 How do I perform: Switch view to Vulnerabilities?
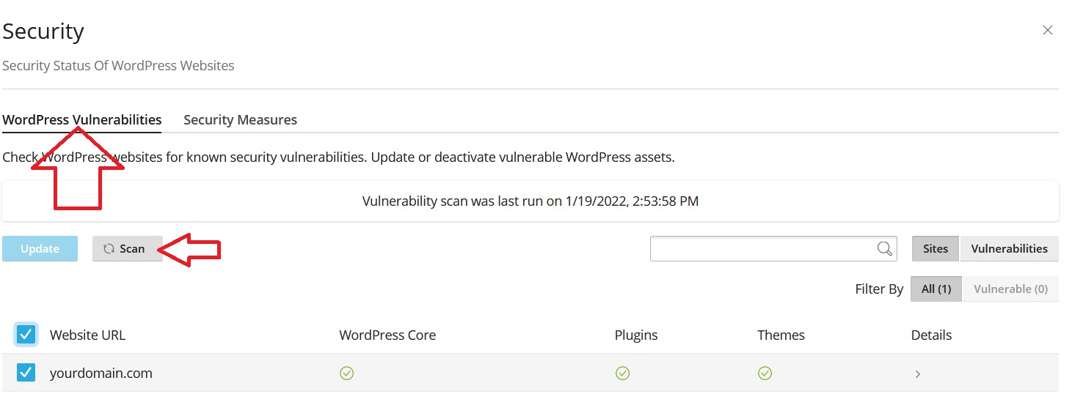[x=1009, y=249]
